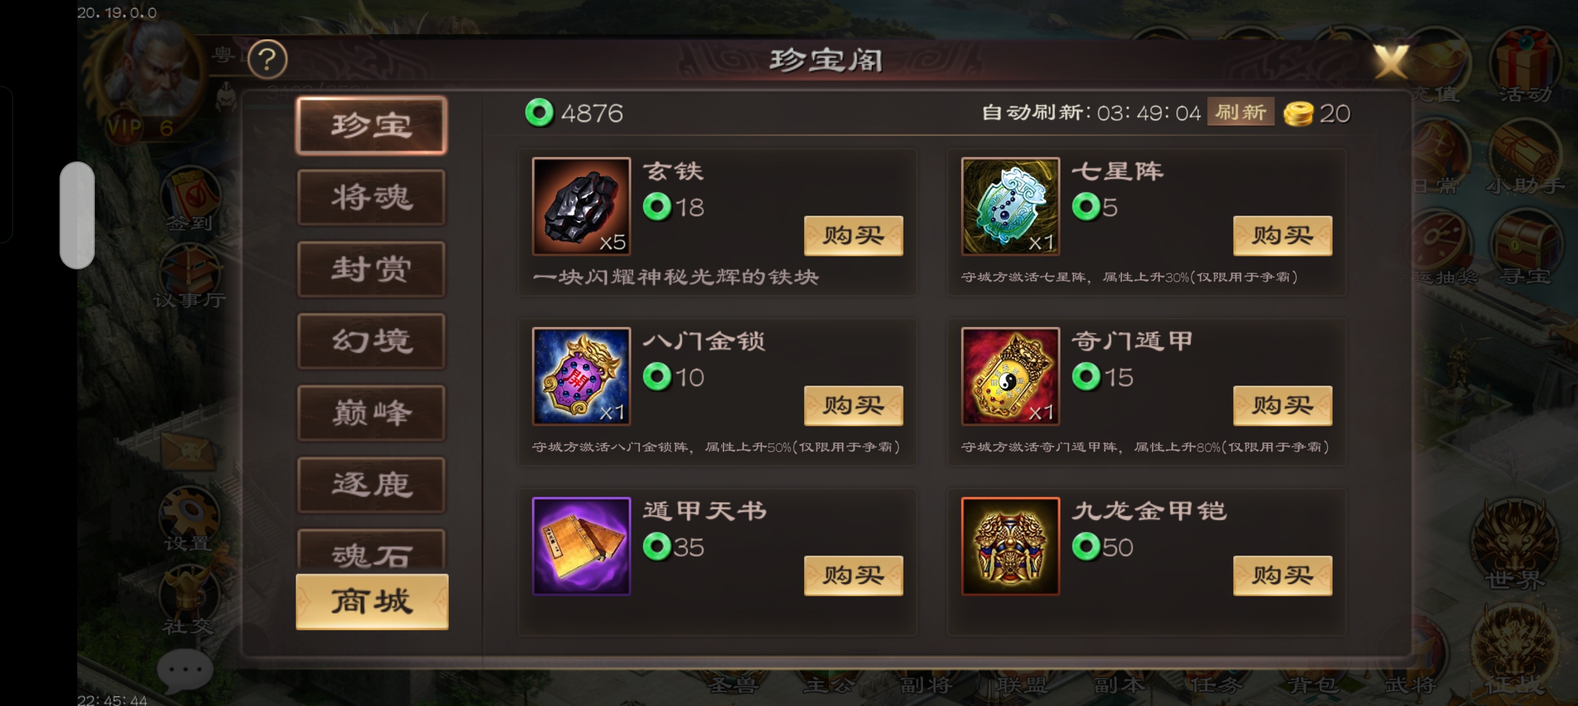
Task: Close the 珍宝阁 window with X
Action: (1391, 62)
